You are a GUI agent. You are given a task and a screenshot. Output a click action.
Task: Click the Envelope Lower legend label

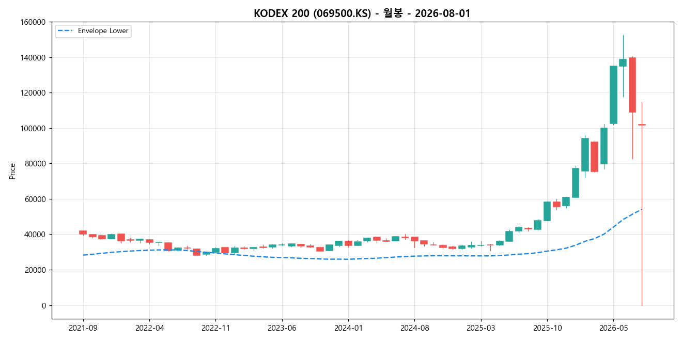[103, 31]
